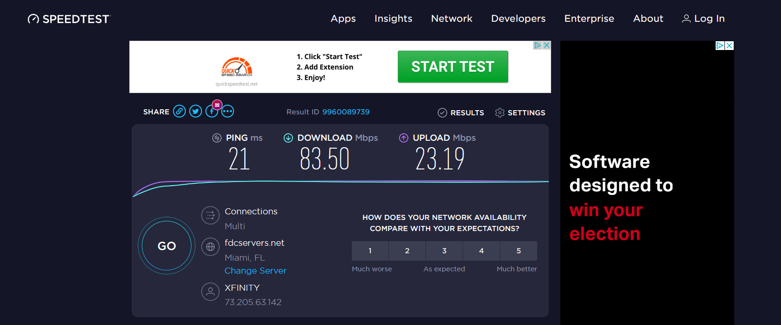This screenshot has width=781, height=325.
Task: Open the About menu
Action: tap(648, 19)
